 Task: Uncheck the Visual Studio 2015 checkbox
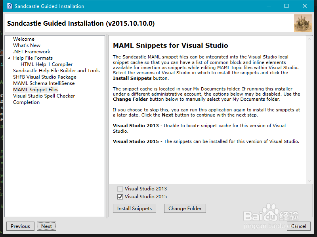click(x=120, y=197)
